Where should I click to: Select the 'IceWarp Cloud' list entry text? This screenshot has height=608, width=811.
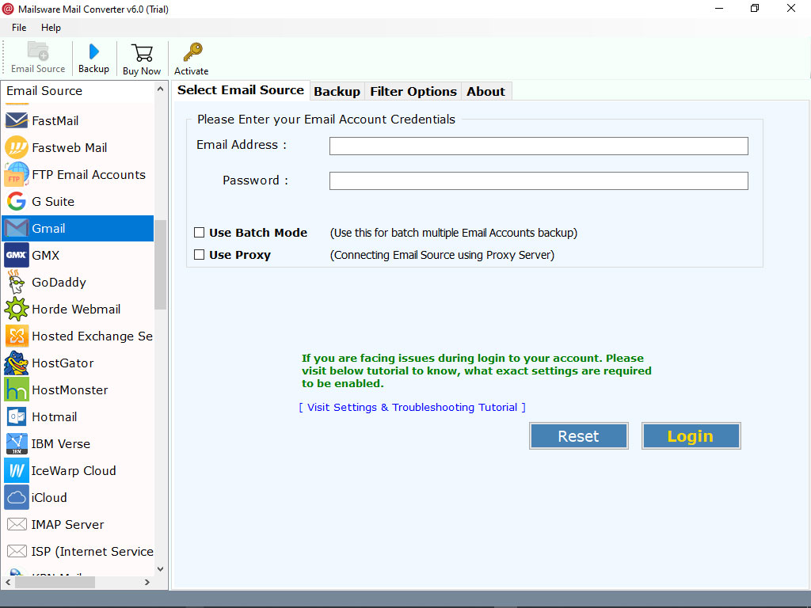click(x=74, y=470)
